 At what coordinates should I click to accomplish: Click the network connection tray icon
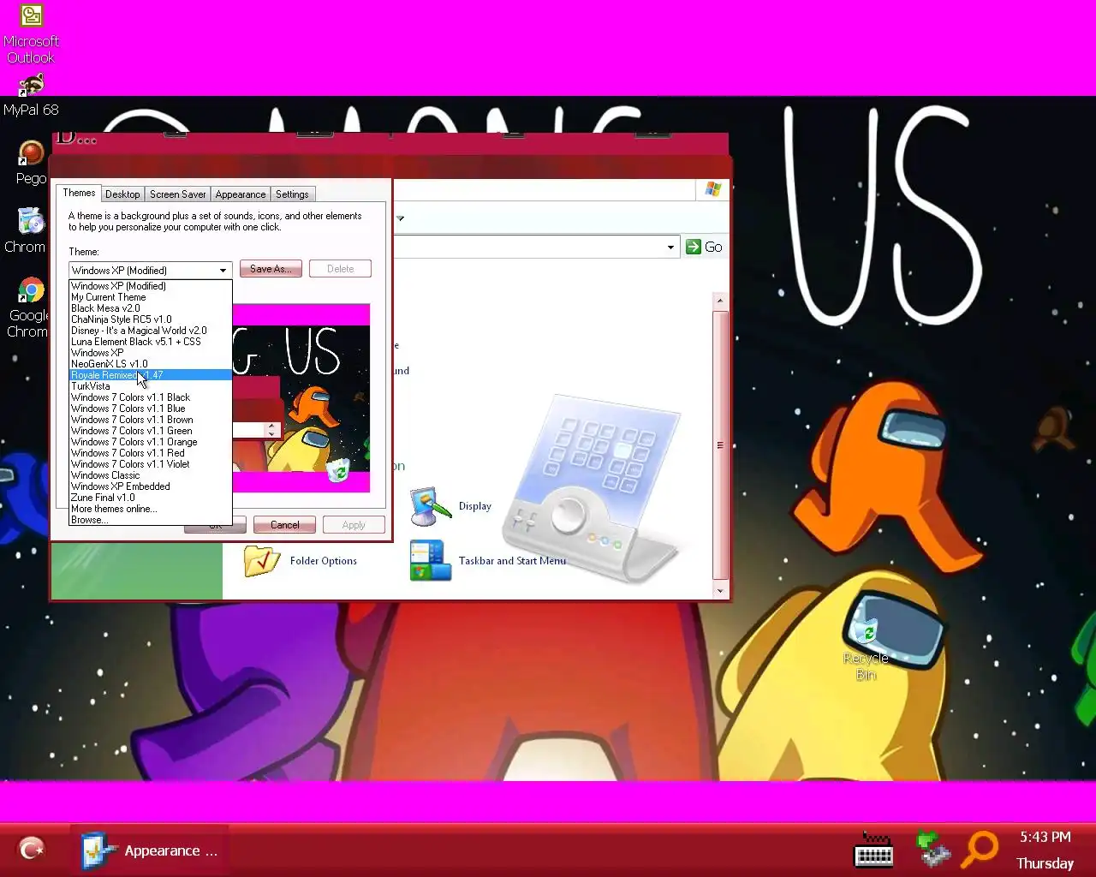coord(932,850)
